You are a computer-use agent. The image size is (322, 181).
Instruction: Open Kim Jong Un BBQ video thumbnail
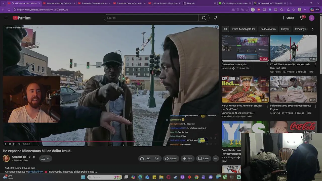click(x=245, y=89)
